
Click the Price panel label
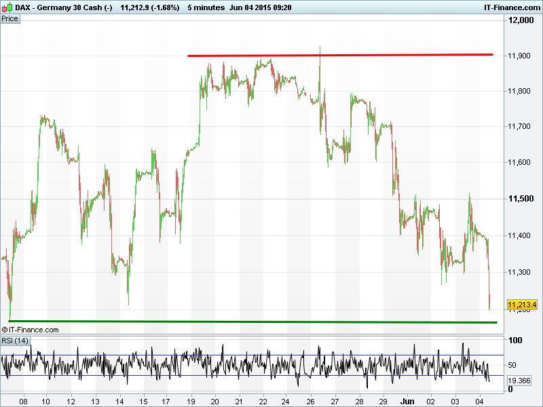10,18
